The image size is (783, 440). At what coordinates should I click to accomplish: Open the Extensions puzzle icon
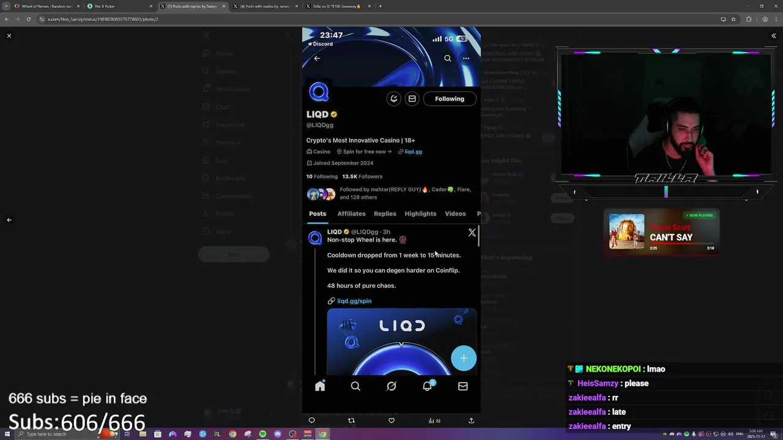point(749,19)
